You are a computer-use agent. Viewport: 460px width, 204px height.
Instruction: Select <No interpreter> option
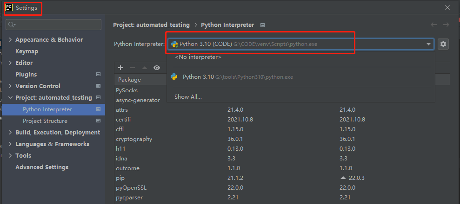(x=301, y=57)
